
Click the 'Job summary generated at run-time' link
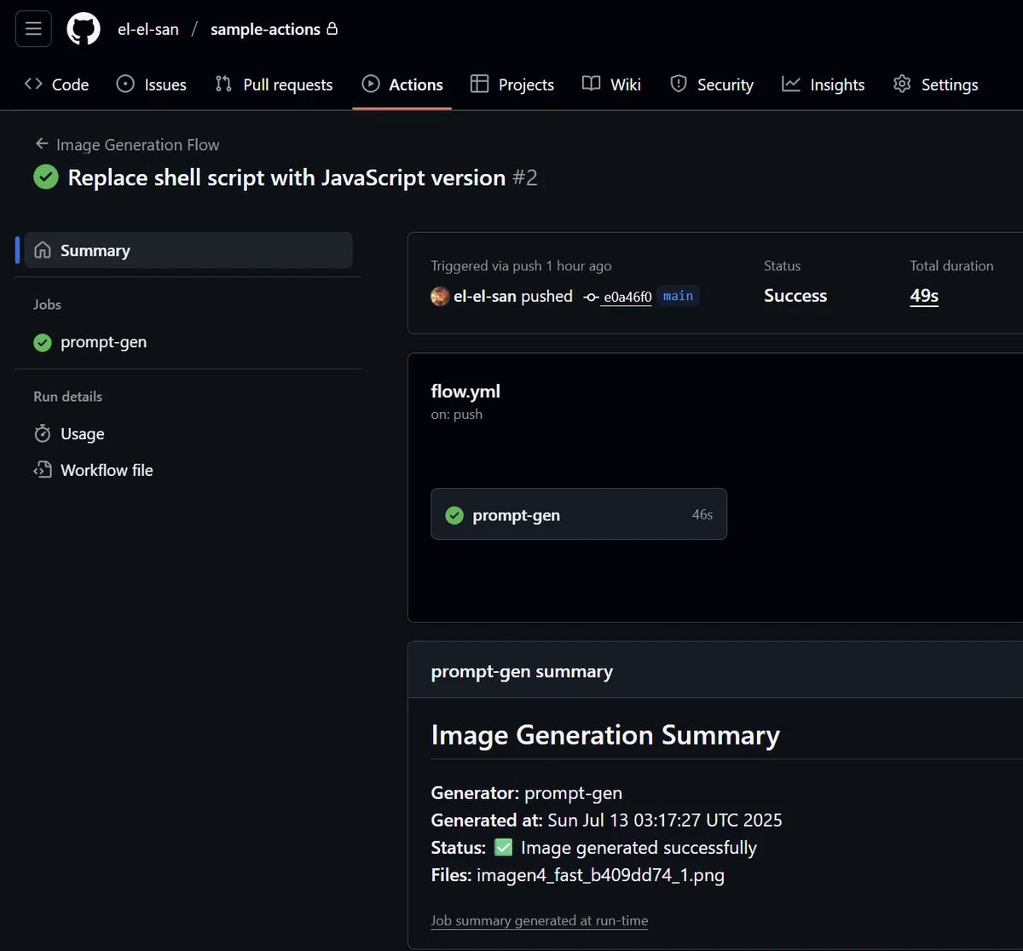(540, 920)
